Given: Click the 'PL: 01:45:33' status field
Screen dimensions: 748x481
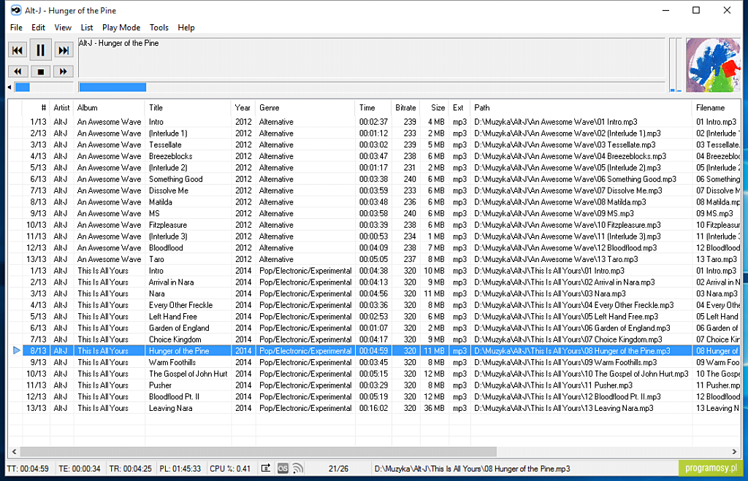Looking at the screenshot, I should coord(180,469).
